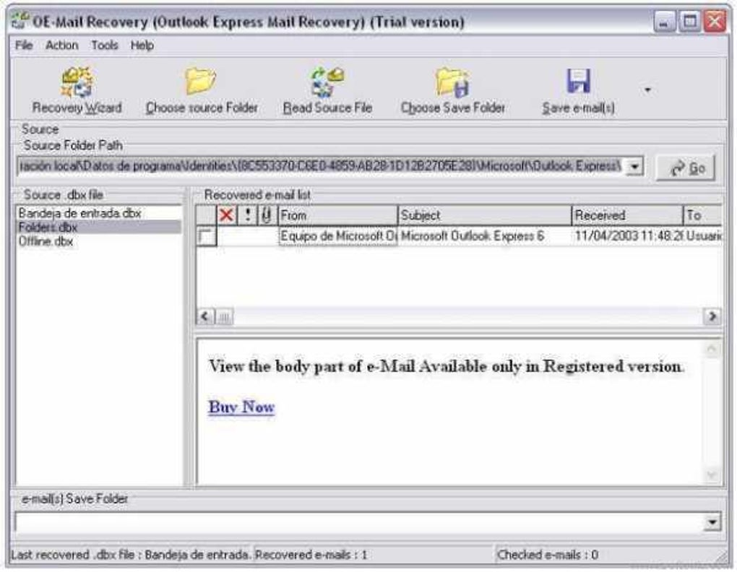Image resolution: width=737 pixels, height=572 pixels.
Task: Click the horizontal scrollbar left arrow
Action: [x=205, y=316]
